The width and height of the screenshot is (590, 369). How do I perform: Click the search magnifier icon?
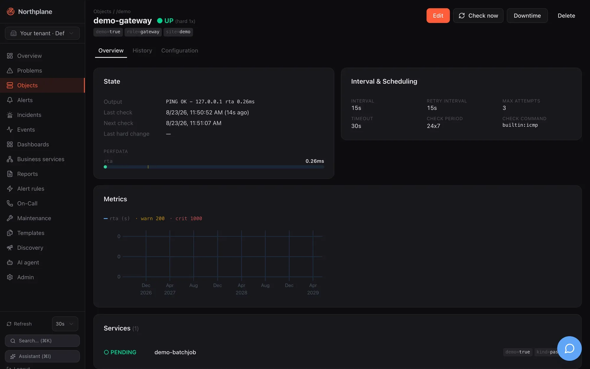tap(13, 341)
